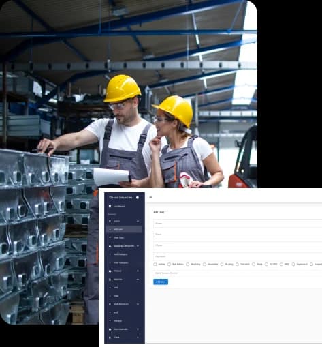The width and height of the screenshot is (322, 347).
Task: Select the highlighted 'add user' sidebar item
Action: [124, 230]
